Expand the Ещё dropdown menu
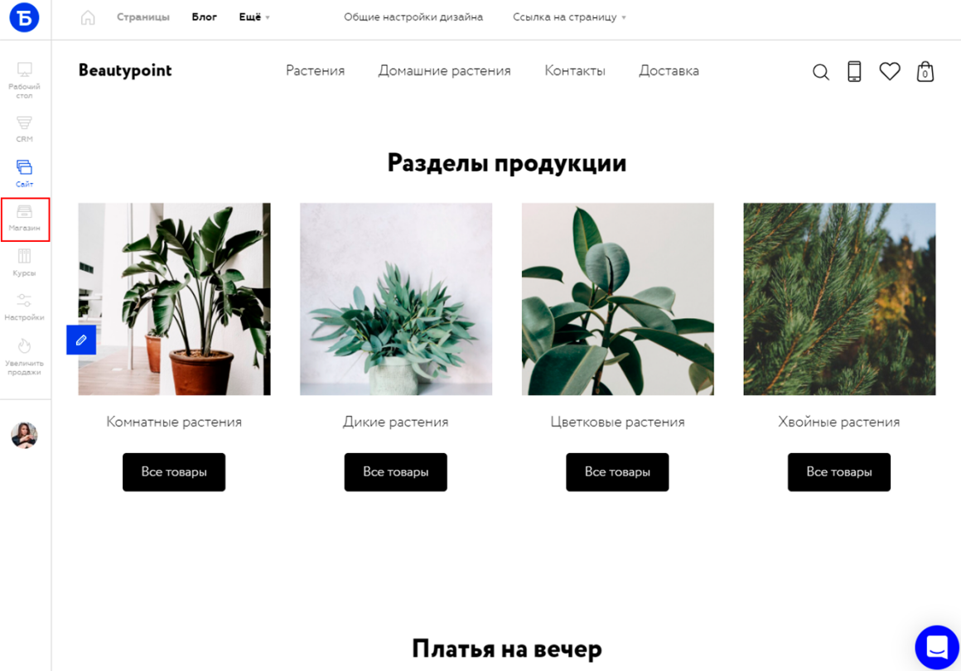 point(254,17)
